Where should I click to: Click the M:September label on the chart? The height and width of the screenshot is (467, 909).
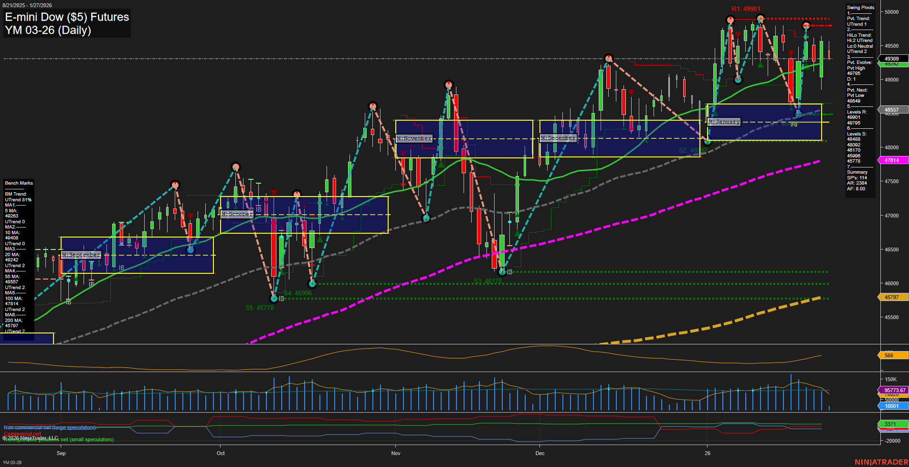(81, 255)
